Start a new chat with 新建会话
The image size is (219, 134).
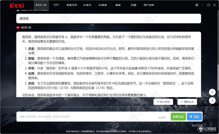pyautogui.click(x=178, y=116)
